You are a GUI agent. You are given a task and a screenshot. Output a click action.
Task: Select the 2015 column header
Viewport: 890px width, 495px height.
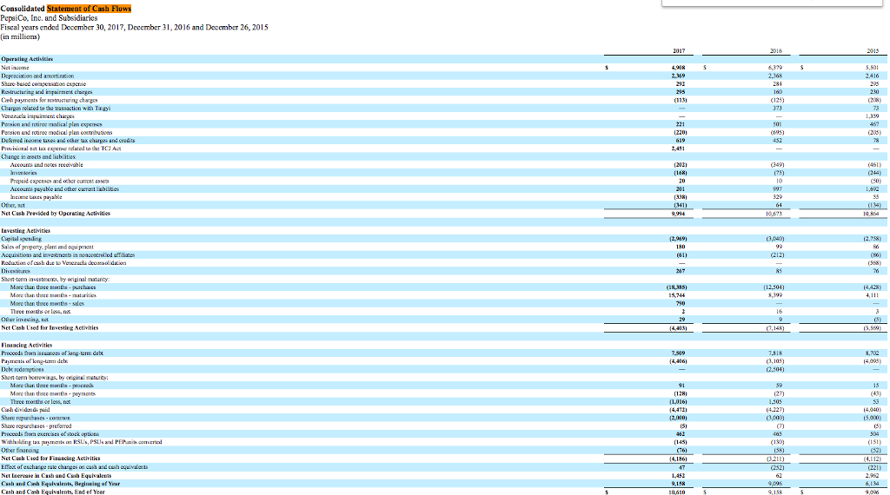coord(873,51)
